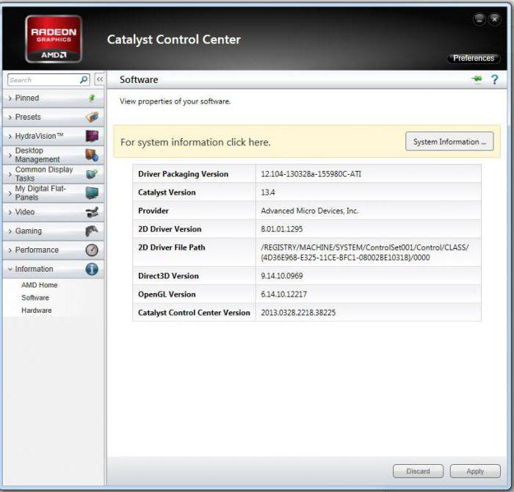Collapse the sidebar with double-arrow button
The width and height of the screenshot is (514, 492).
[x=100, y=79]
